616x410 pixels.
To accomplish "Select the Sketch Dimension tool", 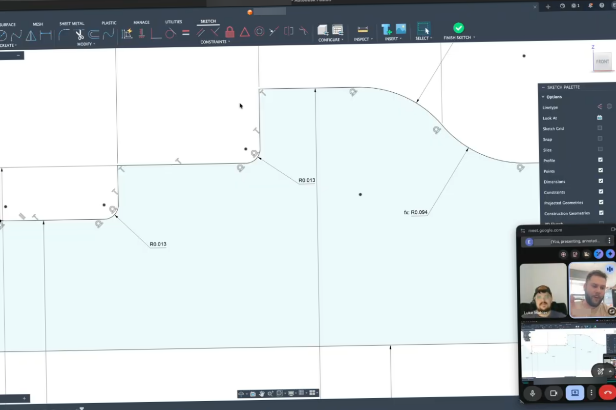I will point(46,35).
